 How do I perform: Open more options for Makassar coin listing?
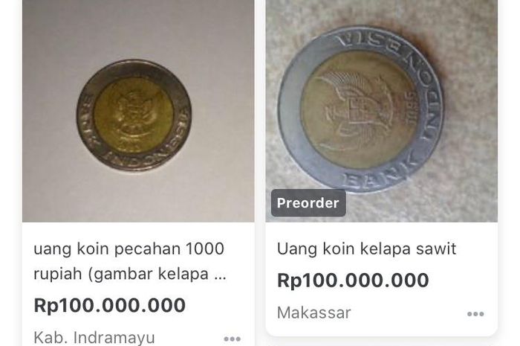coord(475,314)
